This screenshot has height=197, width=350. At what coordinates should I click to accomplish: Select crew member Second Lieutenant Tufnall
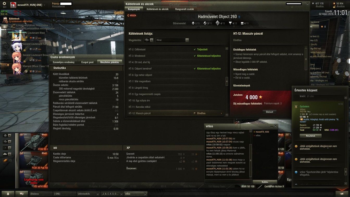(25, 47)
